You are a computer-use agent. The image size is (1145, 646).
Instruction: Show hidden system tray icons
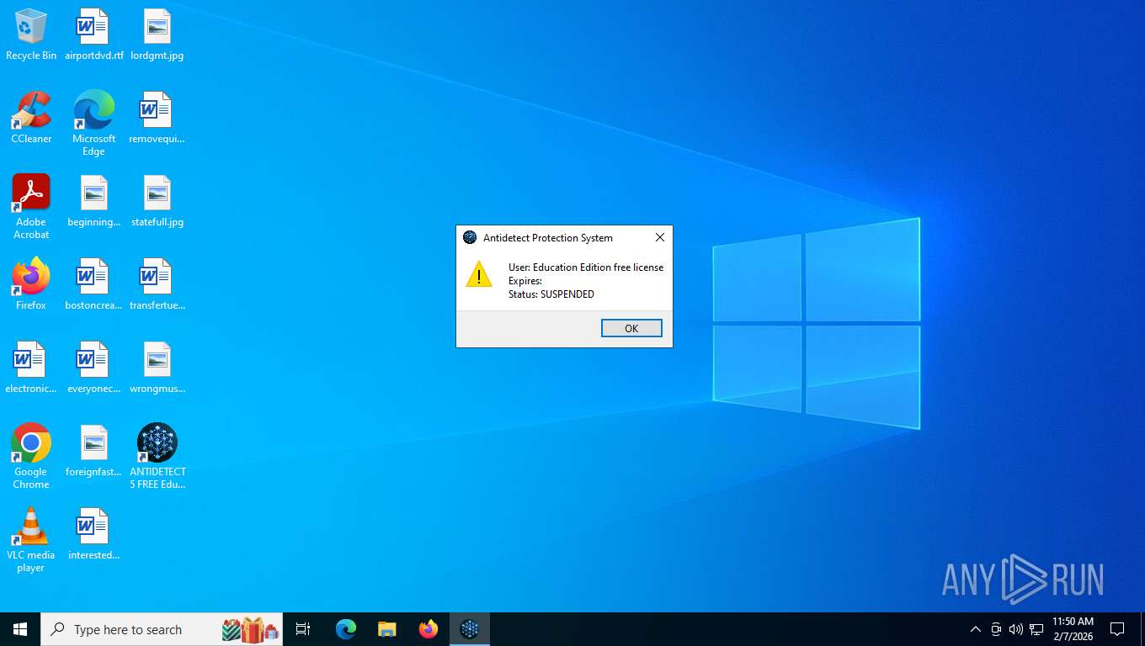pos(976,629)
